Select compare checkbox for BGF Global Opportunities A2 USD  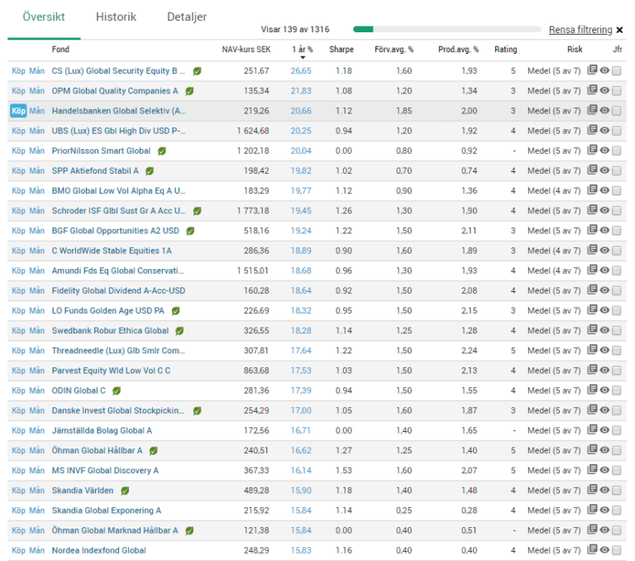[x=617, y=231]
